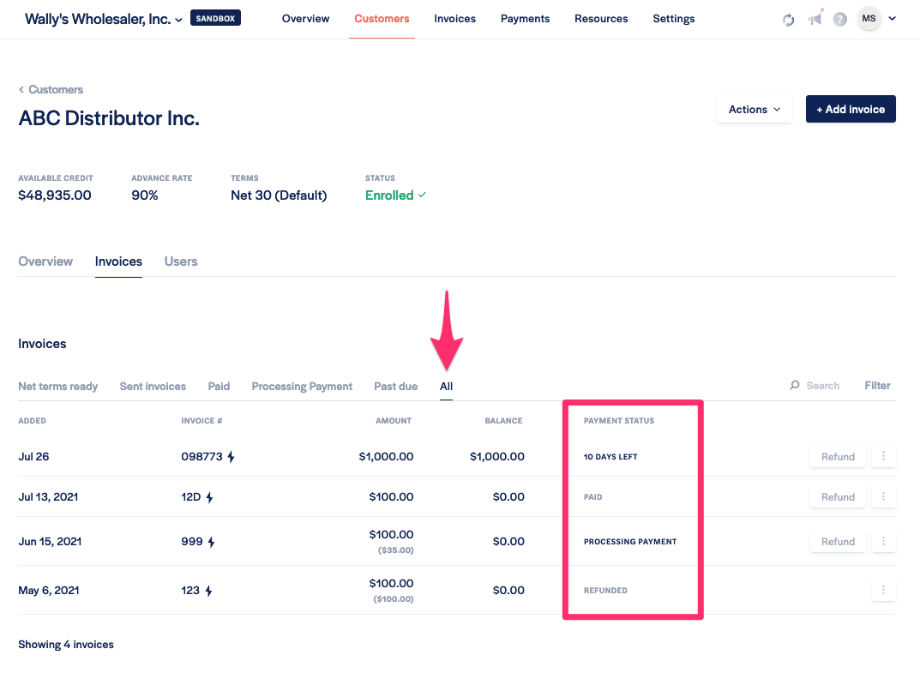Screen dimensions: 920x697
Task: Open the help question mark icon
Action: click(840, 19)
